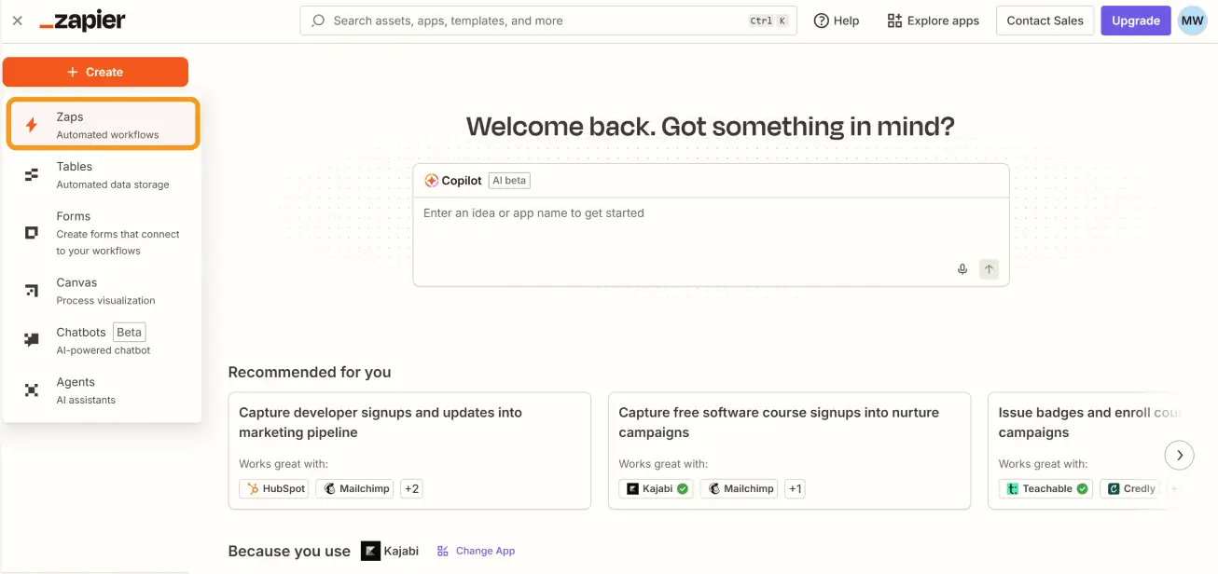Screen dimensions: 1218x574
Task: Click the Upgrade button
Action: (x=1135, y=20)
